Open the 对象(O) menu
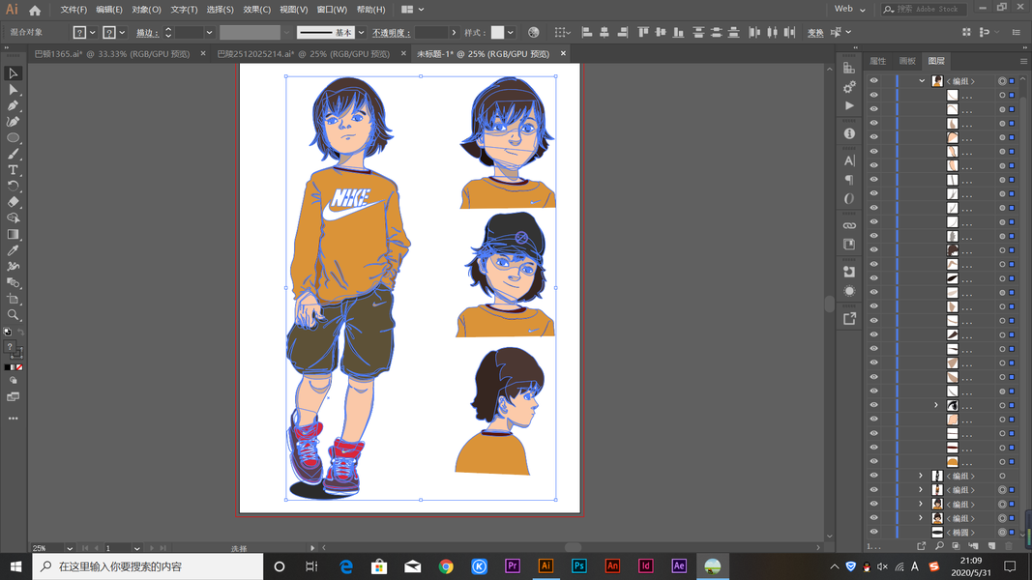 pyautogui.click(x=146, y=10)
